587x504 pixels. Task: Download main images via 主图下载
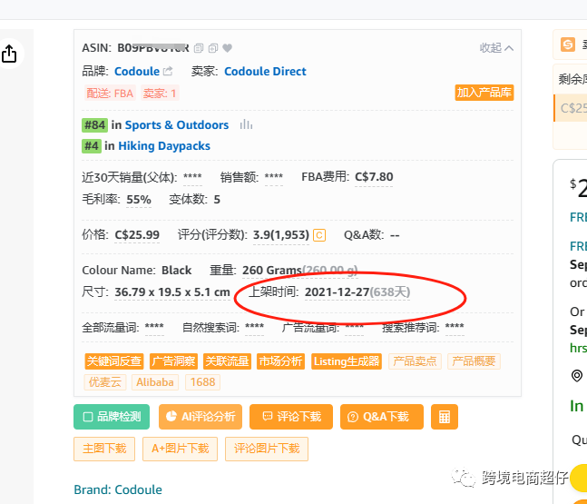tap(104, 449)
